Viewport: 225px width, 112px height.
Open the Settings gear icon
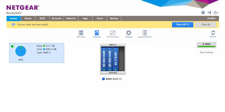click(x=129, y=33)
